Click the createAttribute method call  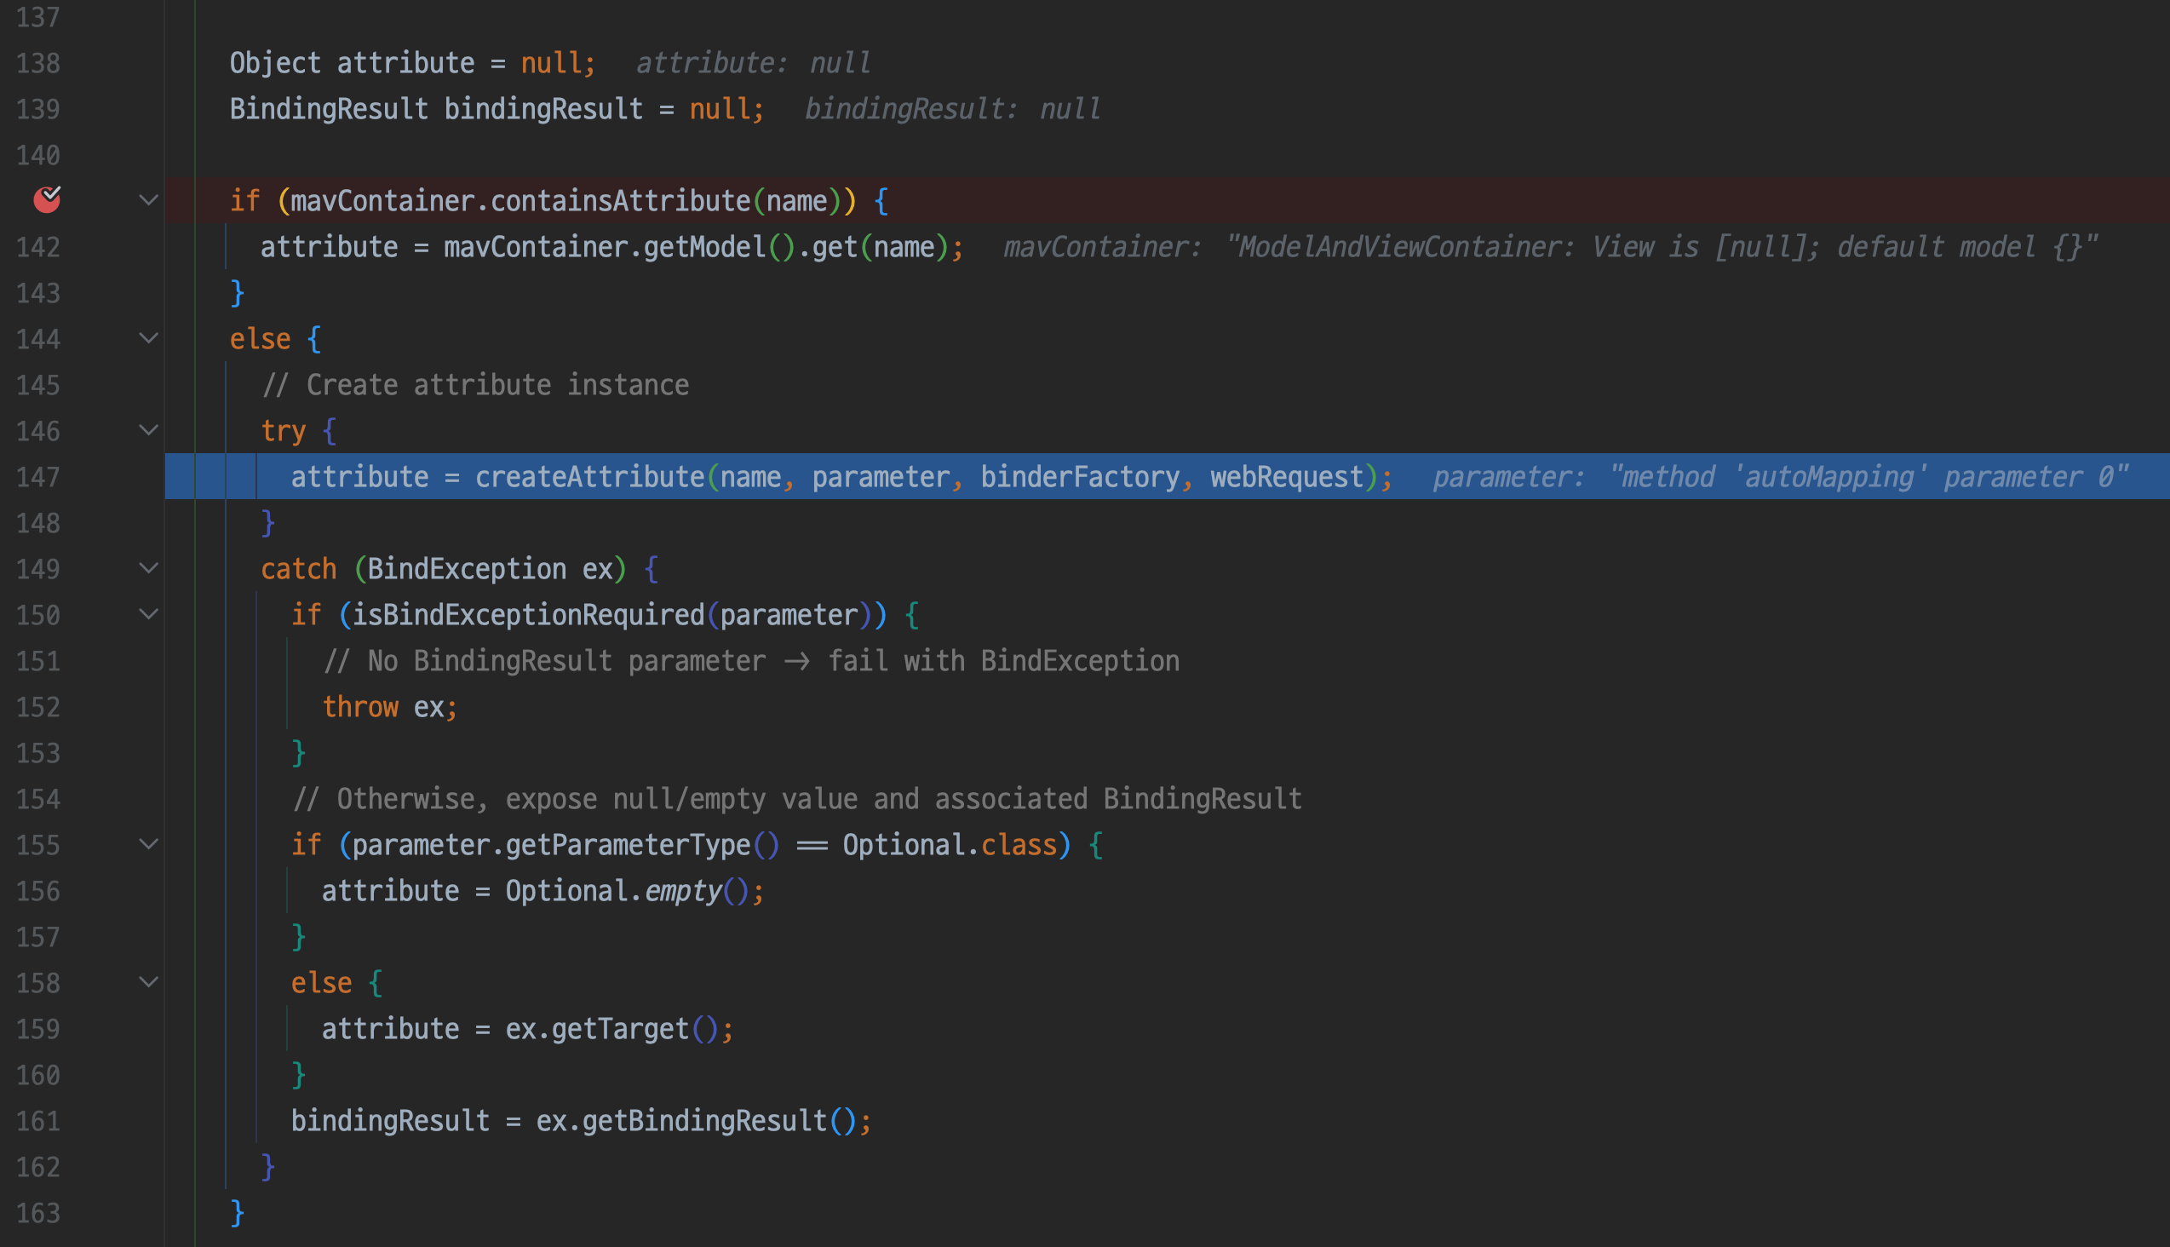[x=589, y=477]
